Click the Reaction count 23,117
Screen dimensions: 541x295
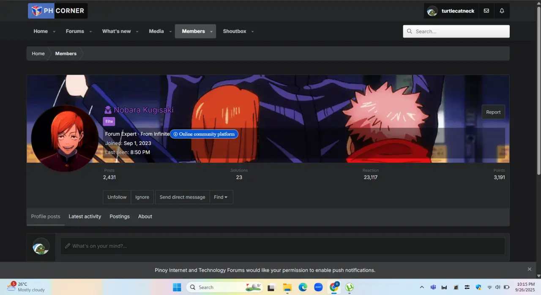click(x=371, y=177)
